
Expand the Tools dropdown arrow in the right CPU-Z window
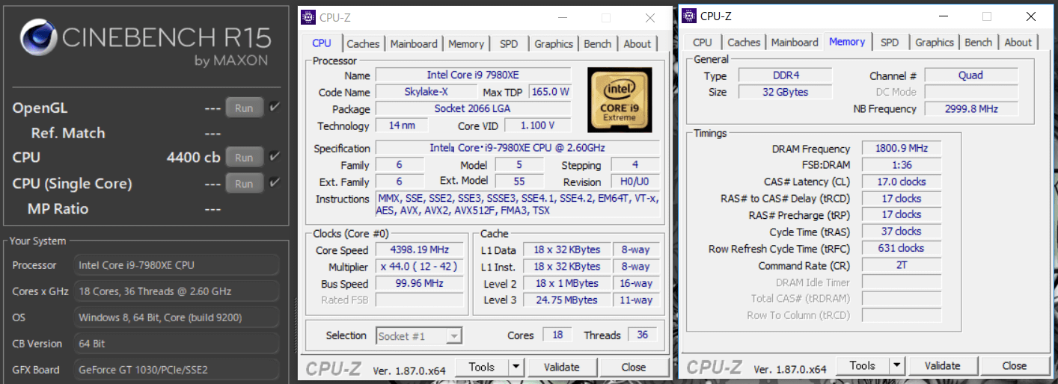(x=897, y=365)
